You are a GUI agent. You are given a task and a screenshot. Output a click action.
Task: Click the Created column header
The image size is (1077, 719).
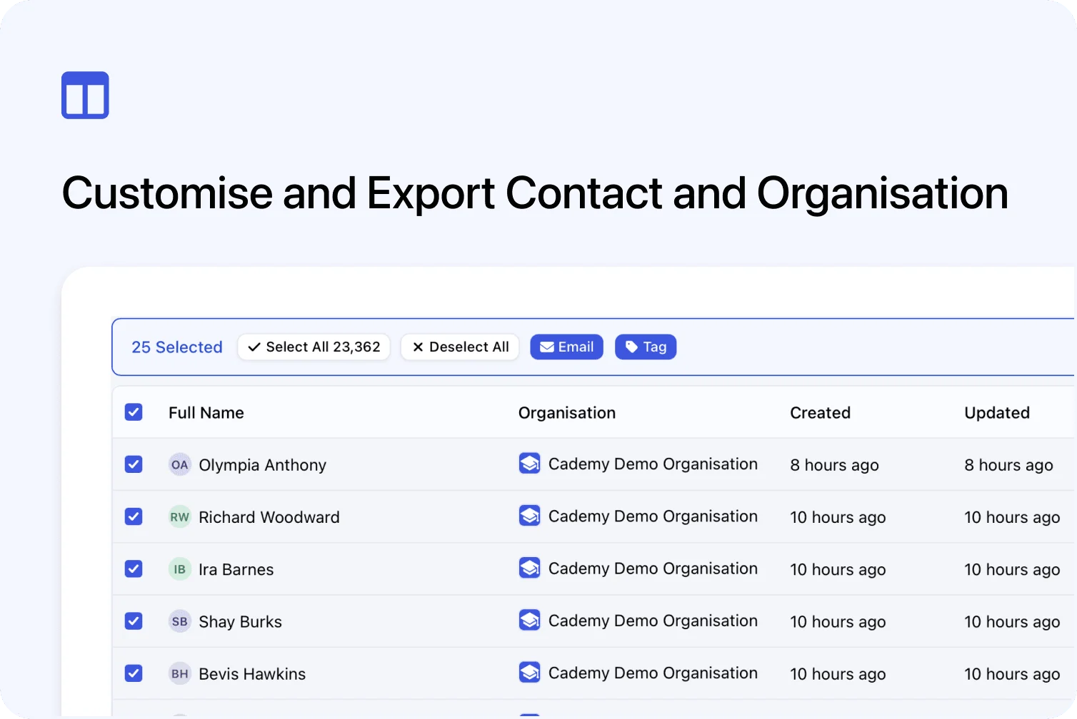click(820, 413)
